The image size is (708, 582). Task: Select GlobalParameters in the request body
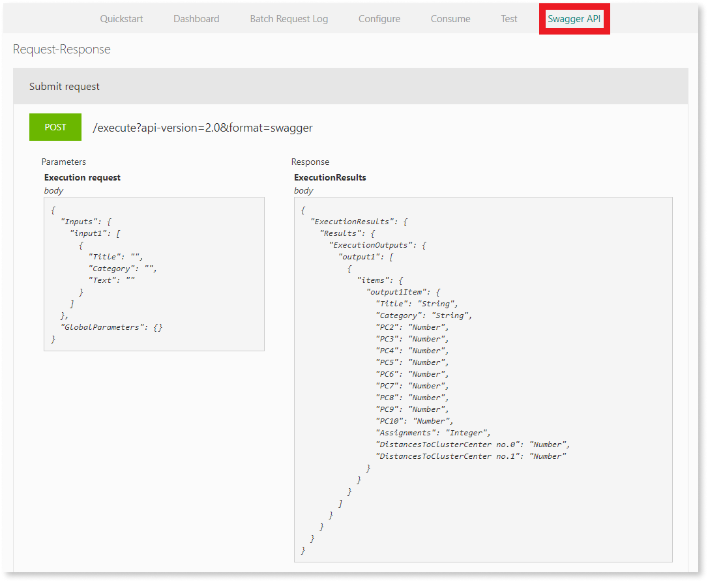point(102,327)
